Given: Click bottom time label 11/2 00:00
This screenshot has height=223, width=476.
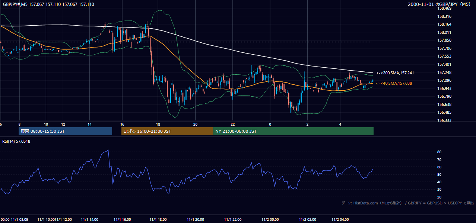Looking at the screenshot, I should (x=270, y=220).
